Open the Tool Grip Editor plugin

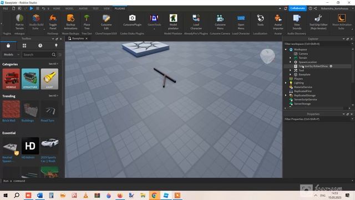(318, 22)
